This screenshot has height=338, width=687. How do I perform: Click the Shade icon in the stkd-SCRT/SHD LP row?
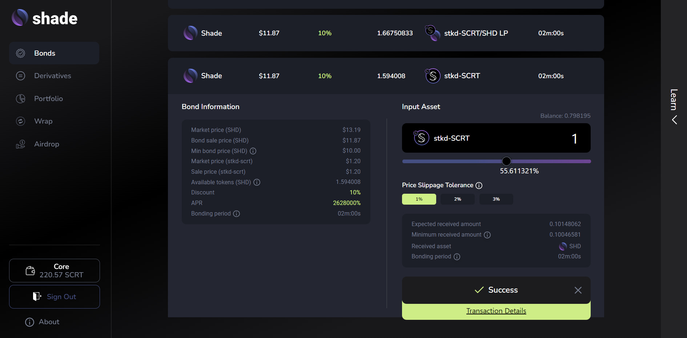click(x=190, y=33)
